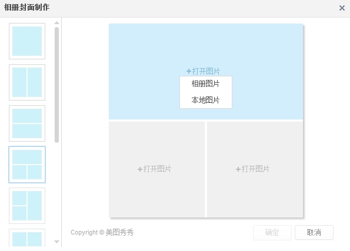
Task: Click the layout list scrollbar handle
Action: tap(56, 85)
